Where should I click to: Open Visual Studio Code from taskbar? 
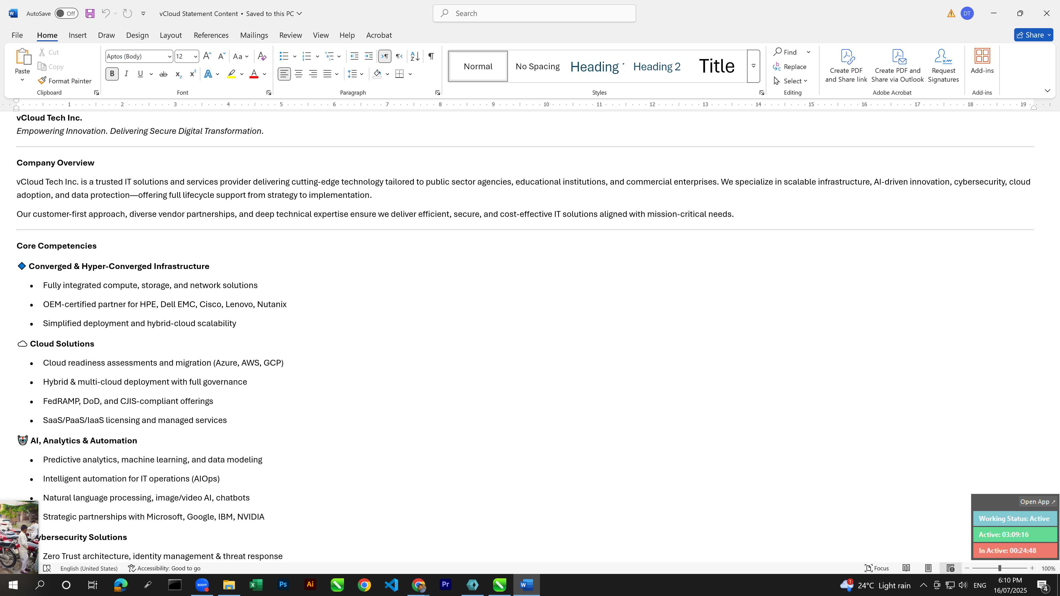click(x=391, y=585)
